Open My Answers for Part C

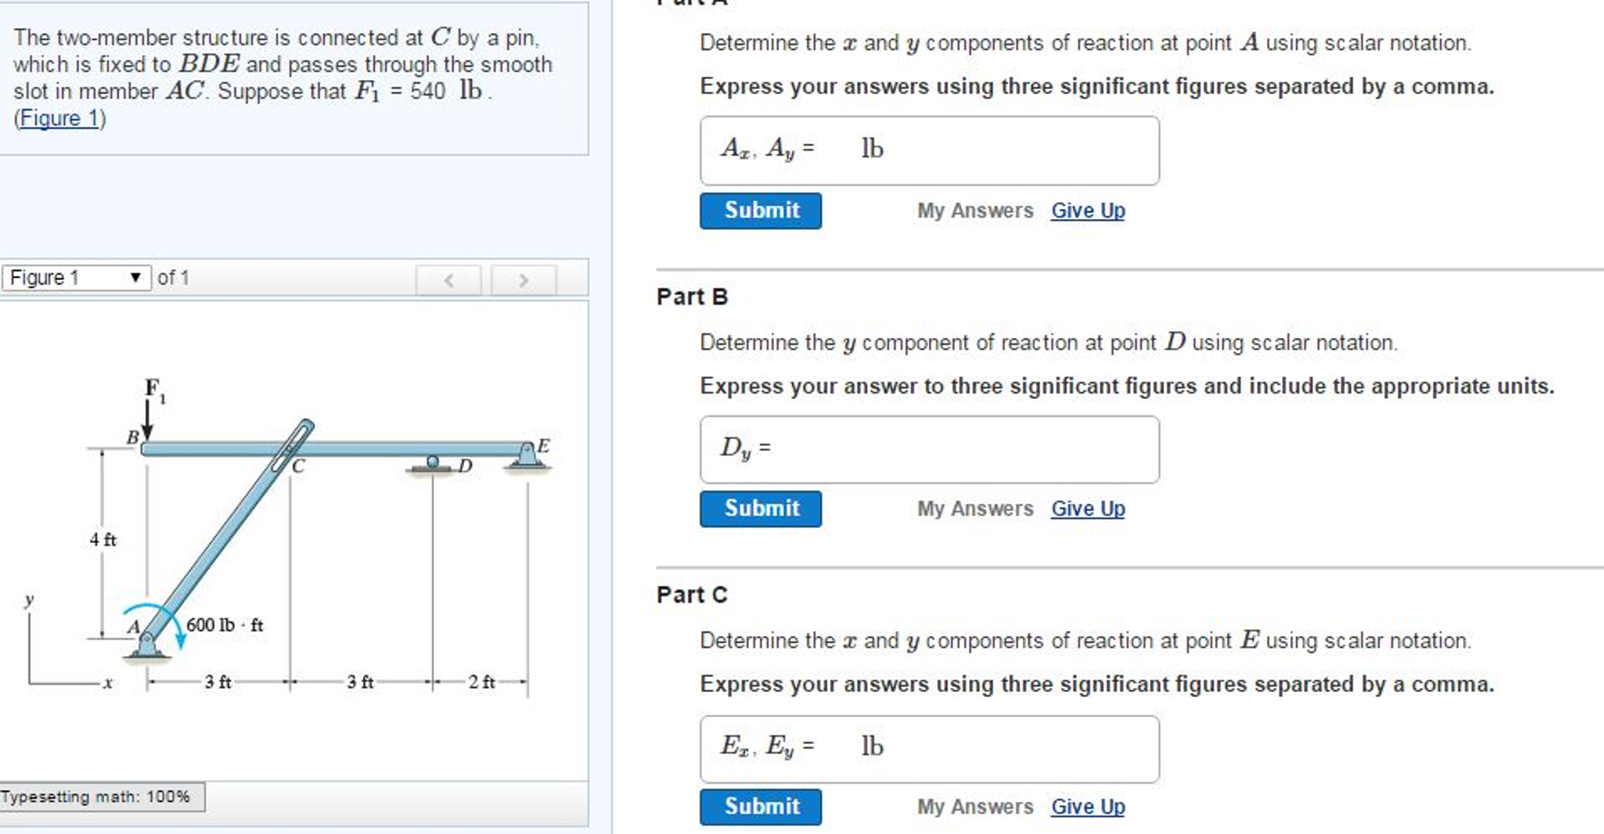tap(974, 806)
